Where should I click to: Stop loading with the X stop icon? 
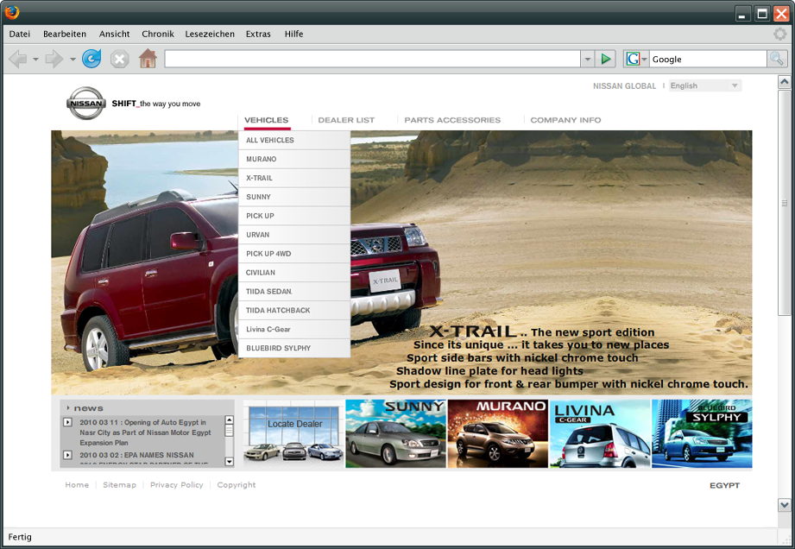(120, 60)
